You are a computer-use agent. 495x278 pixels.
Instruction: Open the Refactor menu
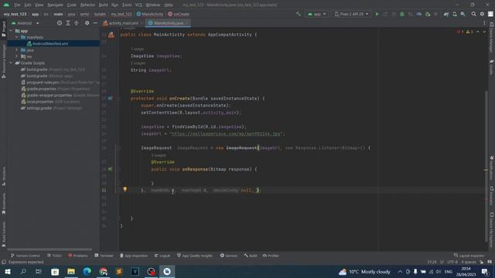click(x=87, y=5)
